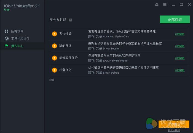Click the 系统性能 row label
Screen dimensions: 193x133
tap(65, 34)
